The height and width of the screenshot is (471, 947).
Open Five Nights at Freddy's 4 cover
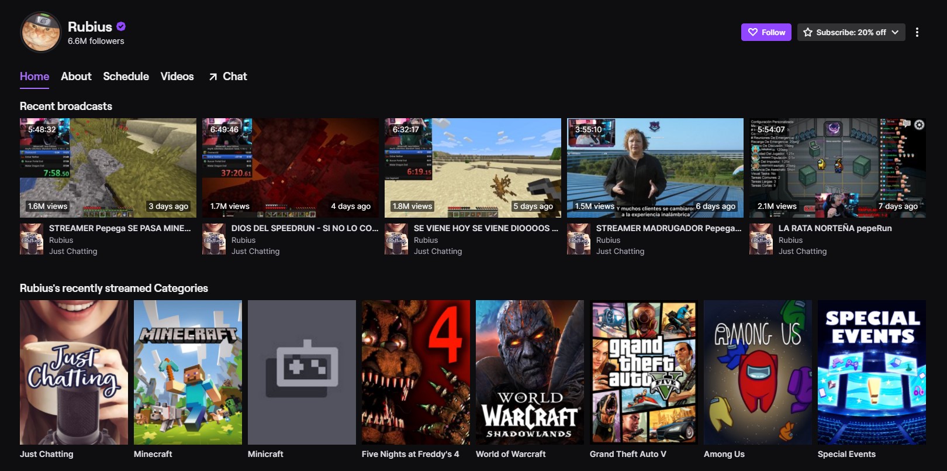[416, 372]
